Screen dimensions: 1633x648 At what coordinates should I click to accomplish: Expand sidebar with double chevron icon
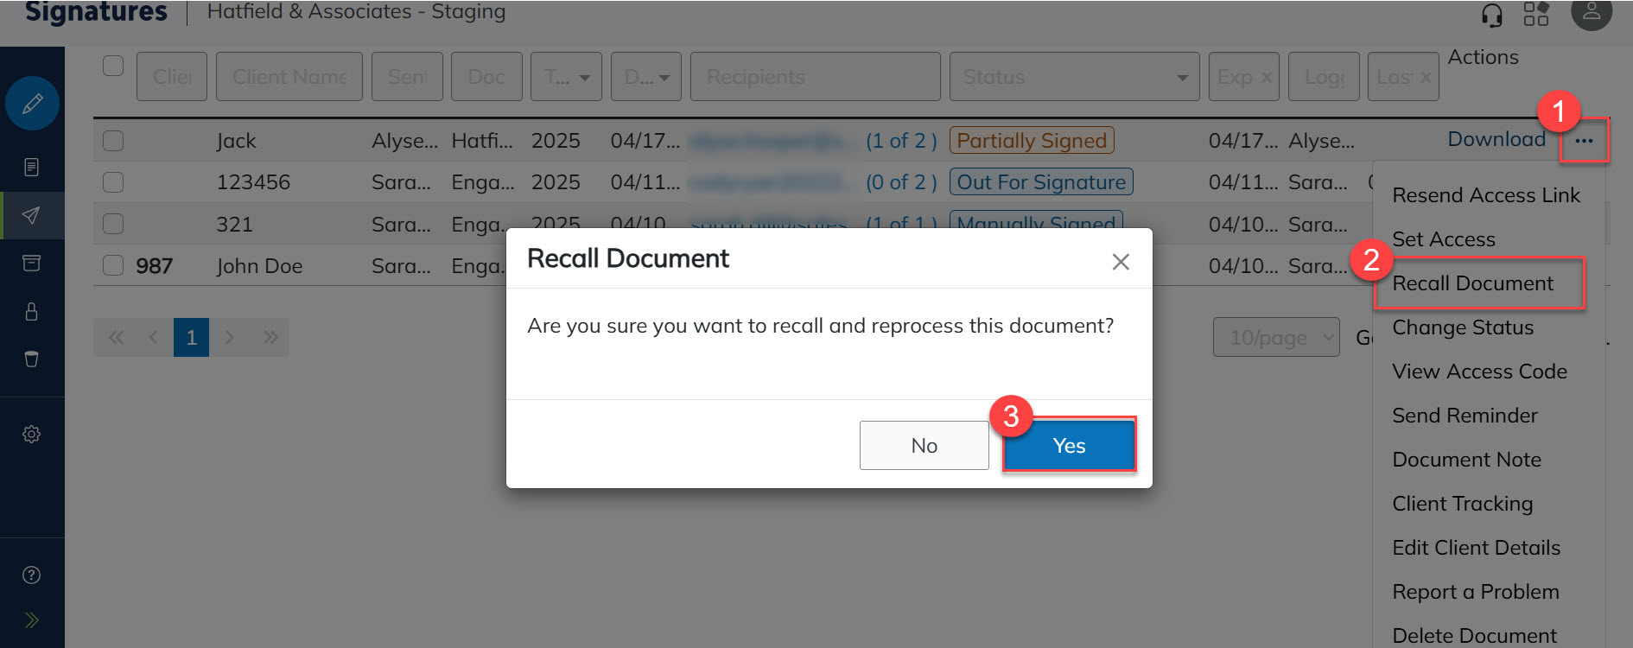tap(32, 619)
